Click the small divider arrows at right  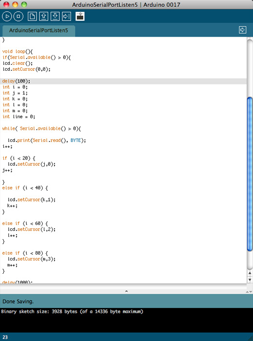click(249, 292)
